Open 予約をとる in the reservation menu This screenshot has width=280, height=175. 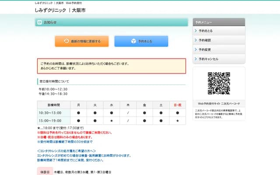tap(206, 31)
